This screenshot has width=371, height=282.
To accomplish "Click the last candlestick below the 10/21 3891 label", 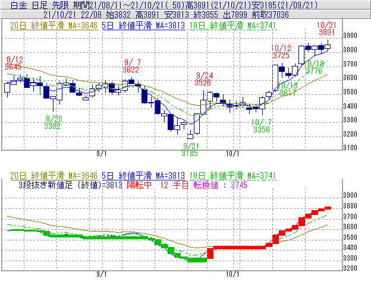I will pyautogui.click(x=328, y=46).
